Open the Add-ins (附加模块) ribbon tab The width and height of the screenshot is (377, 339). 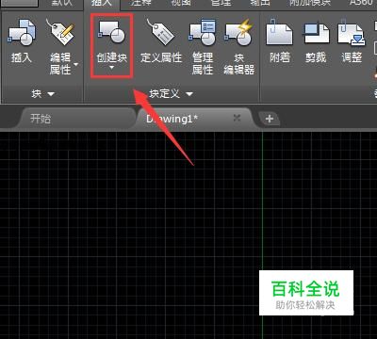click(310, 3)
